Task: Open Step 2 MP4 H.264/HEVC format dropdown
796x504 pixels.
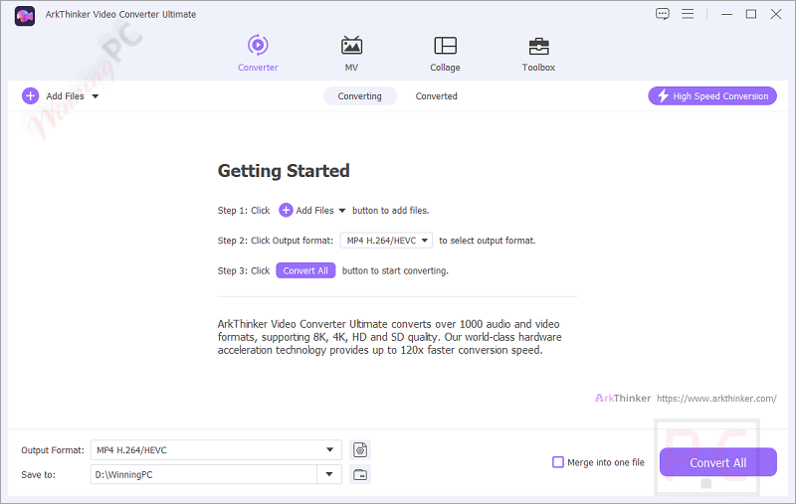Action: (x=386, y=241)
